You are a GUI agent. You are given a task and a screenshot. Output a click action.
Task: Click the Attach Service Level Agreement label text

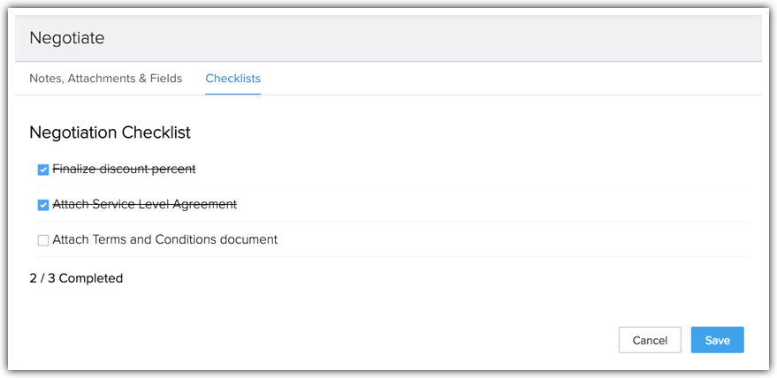click(x=144, y=204)
